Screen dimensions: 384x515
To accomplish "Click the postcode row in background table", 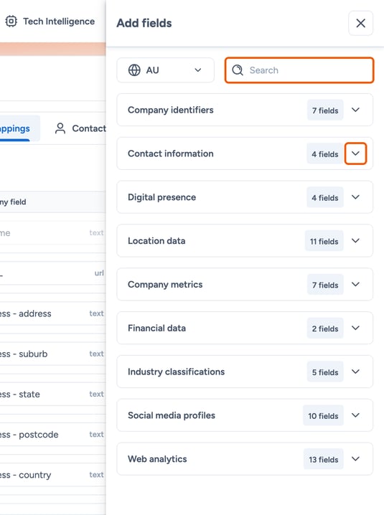I will coord(52,435).
